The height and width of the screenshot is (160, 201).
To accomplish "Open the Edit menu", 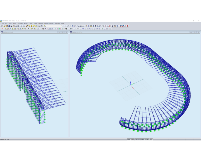I will 6,23.
